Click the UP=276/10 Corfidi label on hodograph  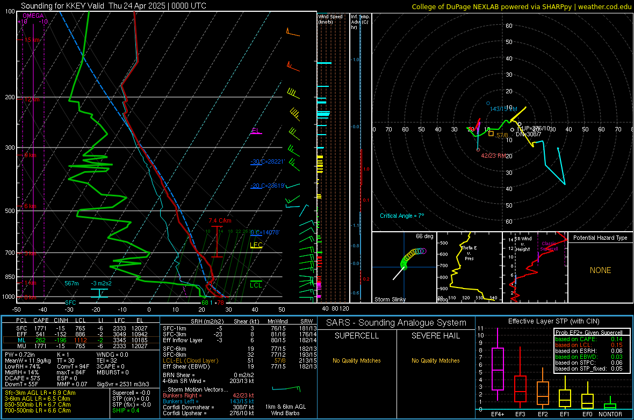click(536, 128)
